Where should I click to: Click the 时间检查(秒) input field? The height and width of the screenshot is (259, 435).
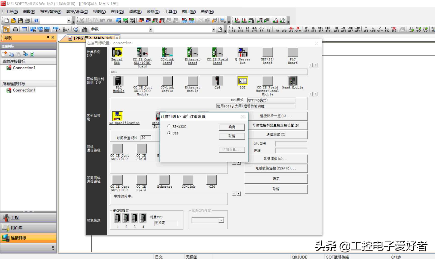[x=146, y=138]
